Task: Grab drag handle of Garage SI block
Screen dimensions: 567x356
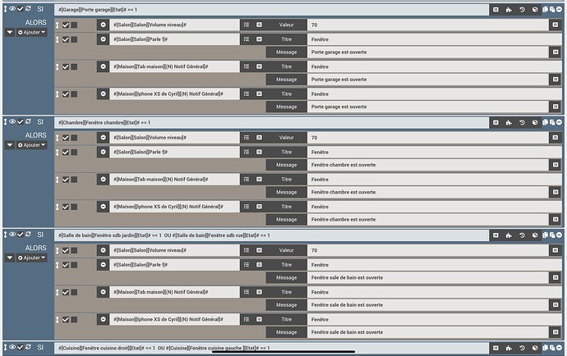Action: pos(5,9)
